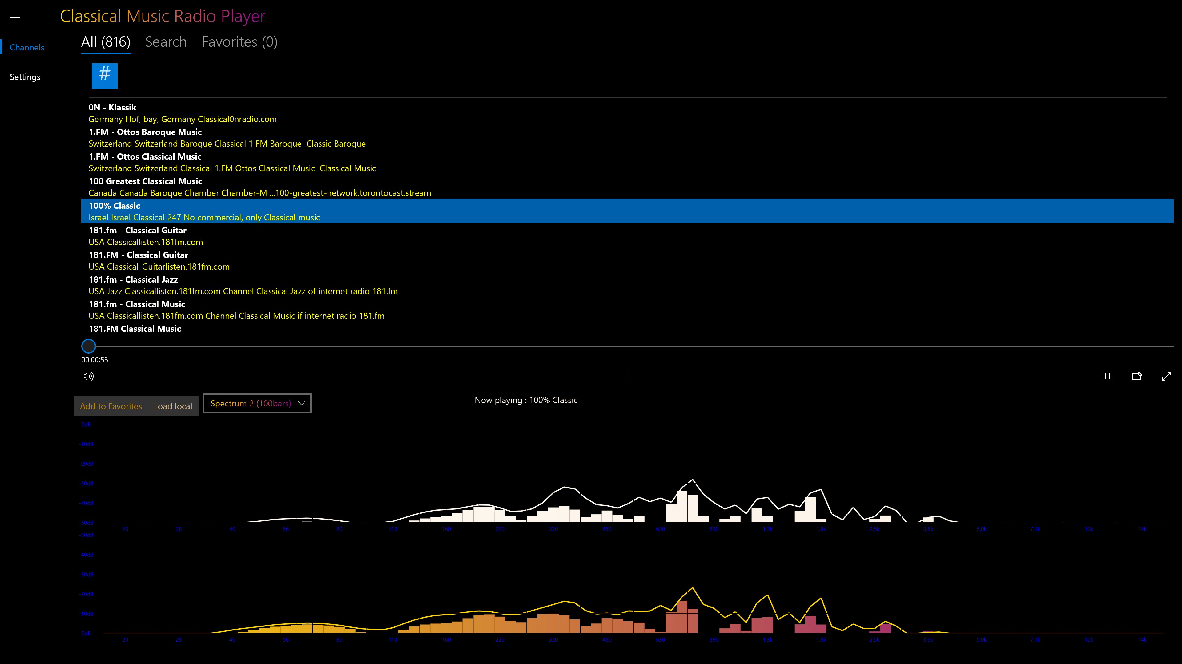Viewport: 1182px width, 664px height.
Task: Open Settings in the sidebar
Action: (25, 77)
